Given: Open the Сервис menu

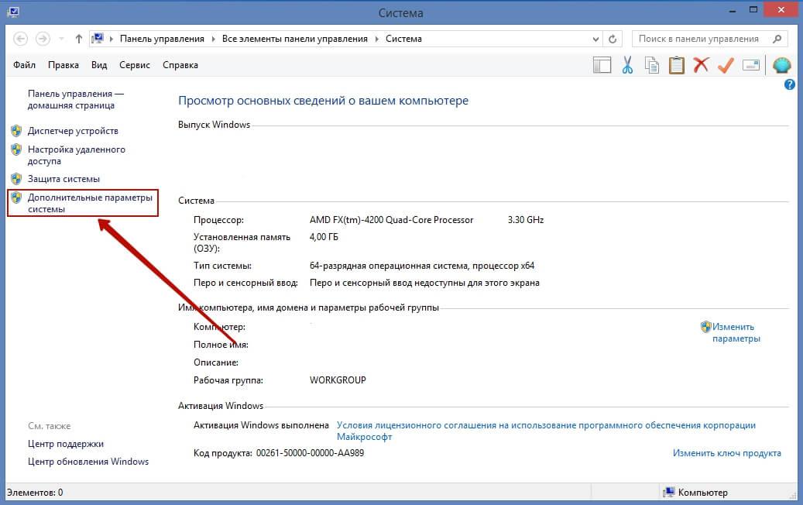Looking at the screenshot, I should coord(135,65).
